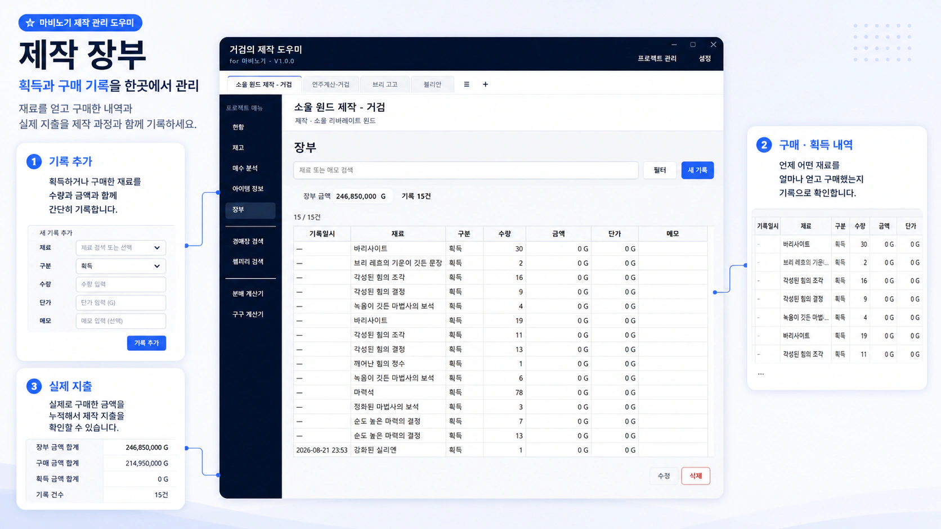Click the 수정 button below the table
Viewport: 941px width, 529px height.
pos(664,476)
